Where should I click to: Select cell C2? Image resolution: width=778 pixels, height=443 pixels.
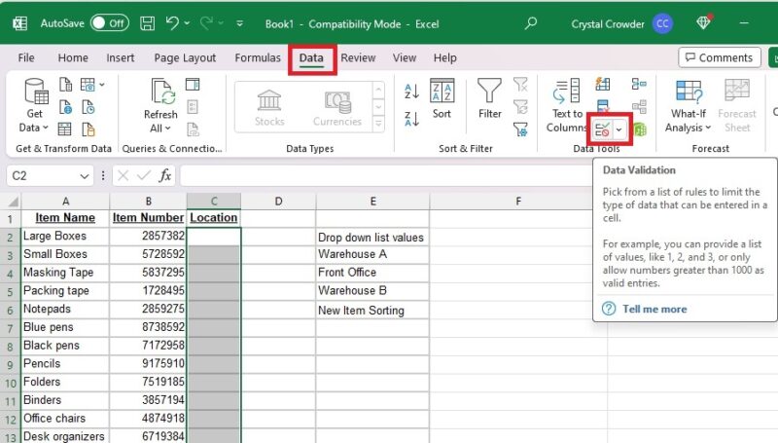[213, 236]
